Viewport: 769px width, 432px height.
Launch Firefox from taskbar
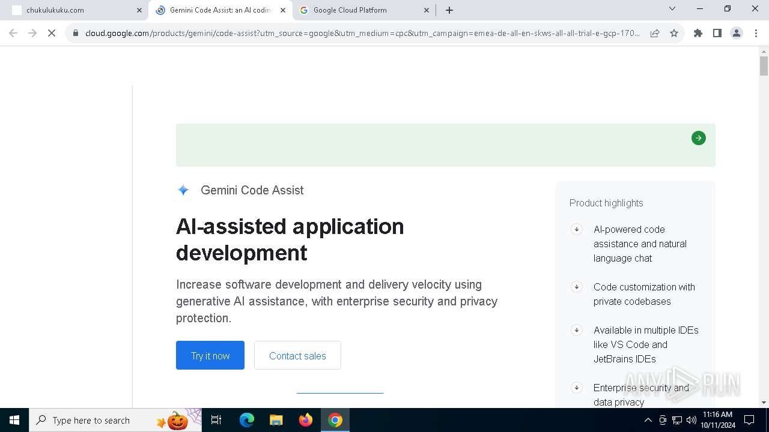click(x=306, y=420)
